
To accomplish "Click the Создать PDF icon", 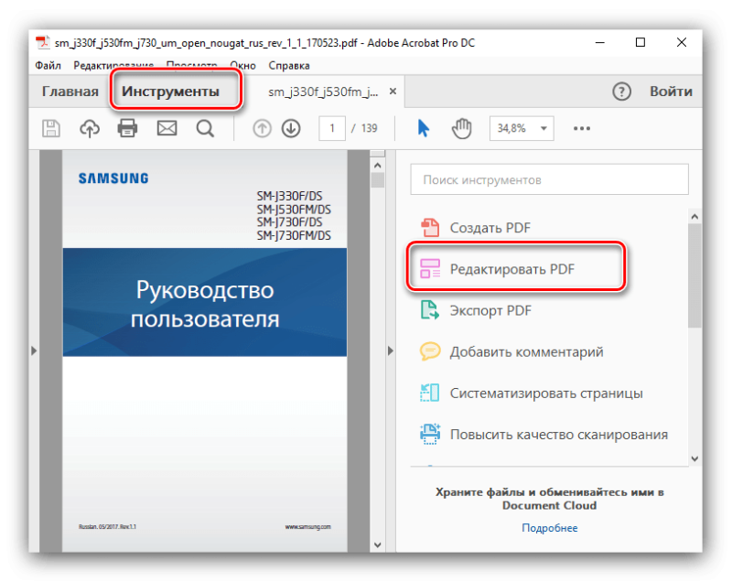I will (430, 228).
